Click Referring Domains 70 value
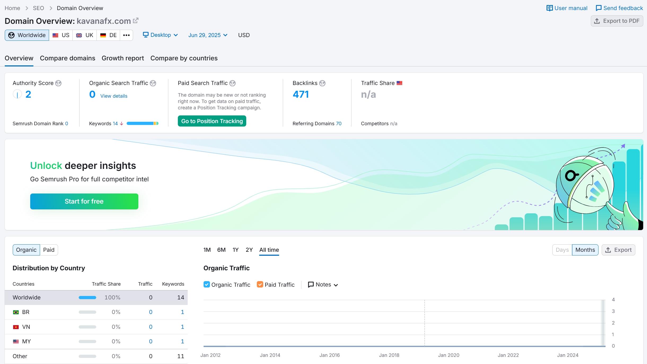Image resolution: width=647 pixels, height=364 pixels. [339, 124]
